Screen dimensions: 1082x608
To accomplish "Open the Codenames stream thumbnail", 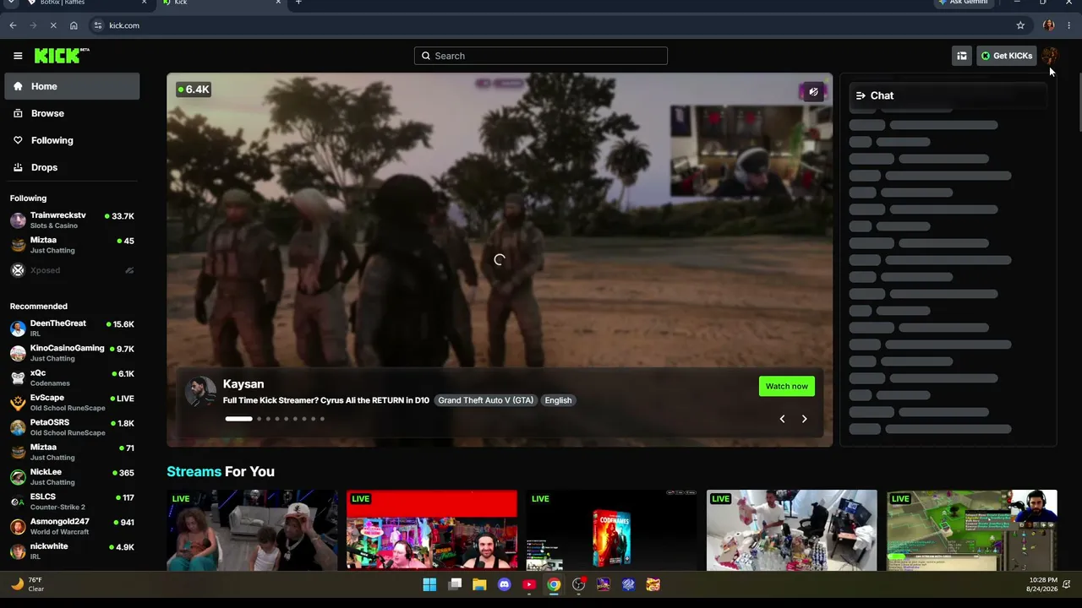I will pos(612,530).
